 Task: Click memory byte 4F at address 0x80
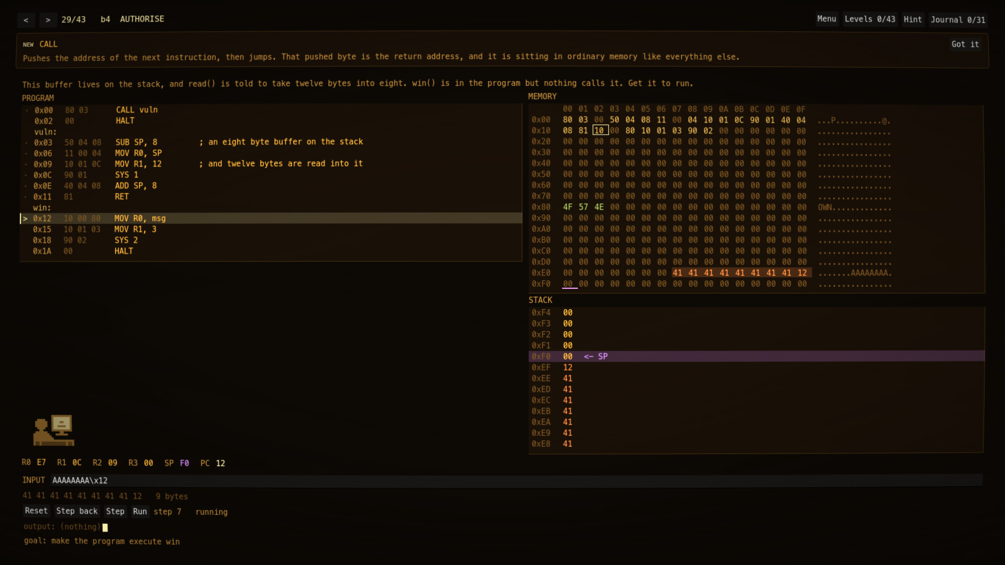click(x=567, y=207)
